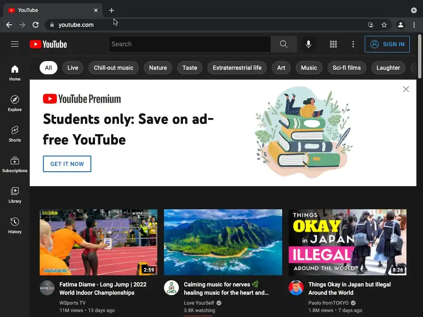Screen dimensions: 423x317
Task: Reload the page
Action: click(x=36, y=25)
